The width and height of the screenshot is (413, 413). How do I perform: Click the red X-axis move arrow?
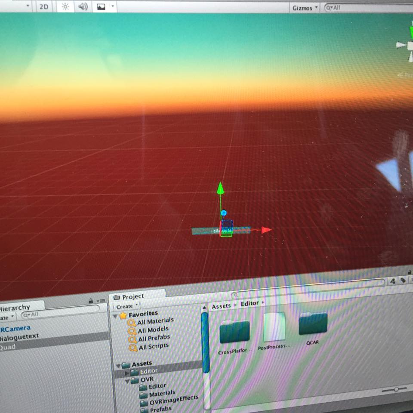266,230
